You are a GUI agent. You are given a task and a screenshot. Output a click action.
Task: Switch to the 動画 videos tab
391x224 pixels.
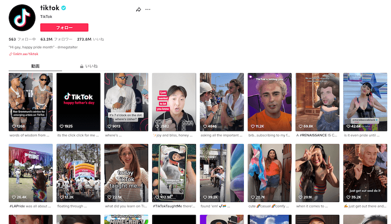pos(35,66)
